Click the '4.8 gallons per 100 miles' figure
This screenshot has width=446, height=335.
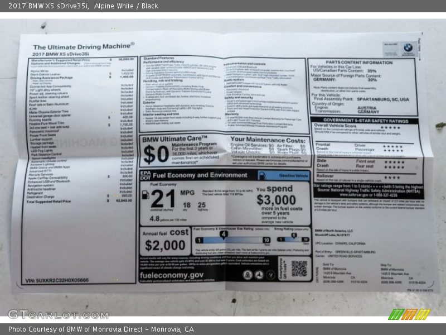168,219
